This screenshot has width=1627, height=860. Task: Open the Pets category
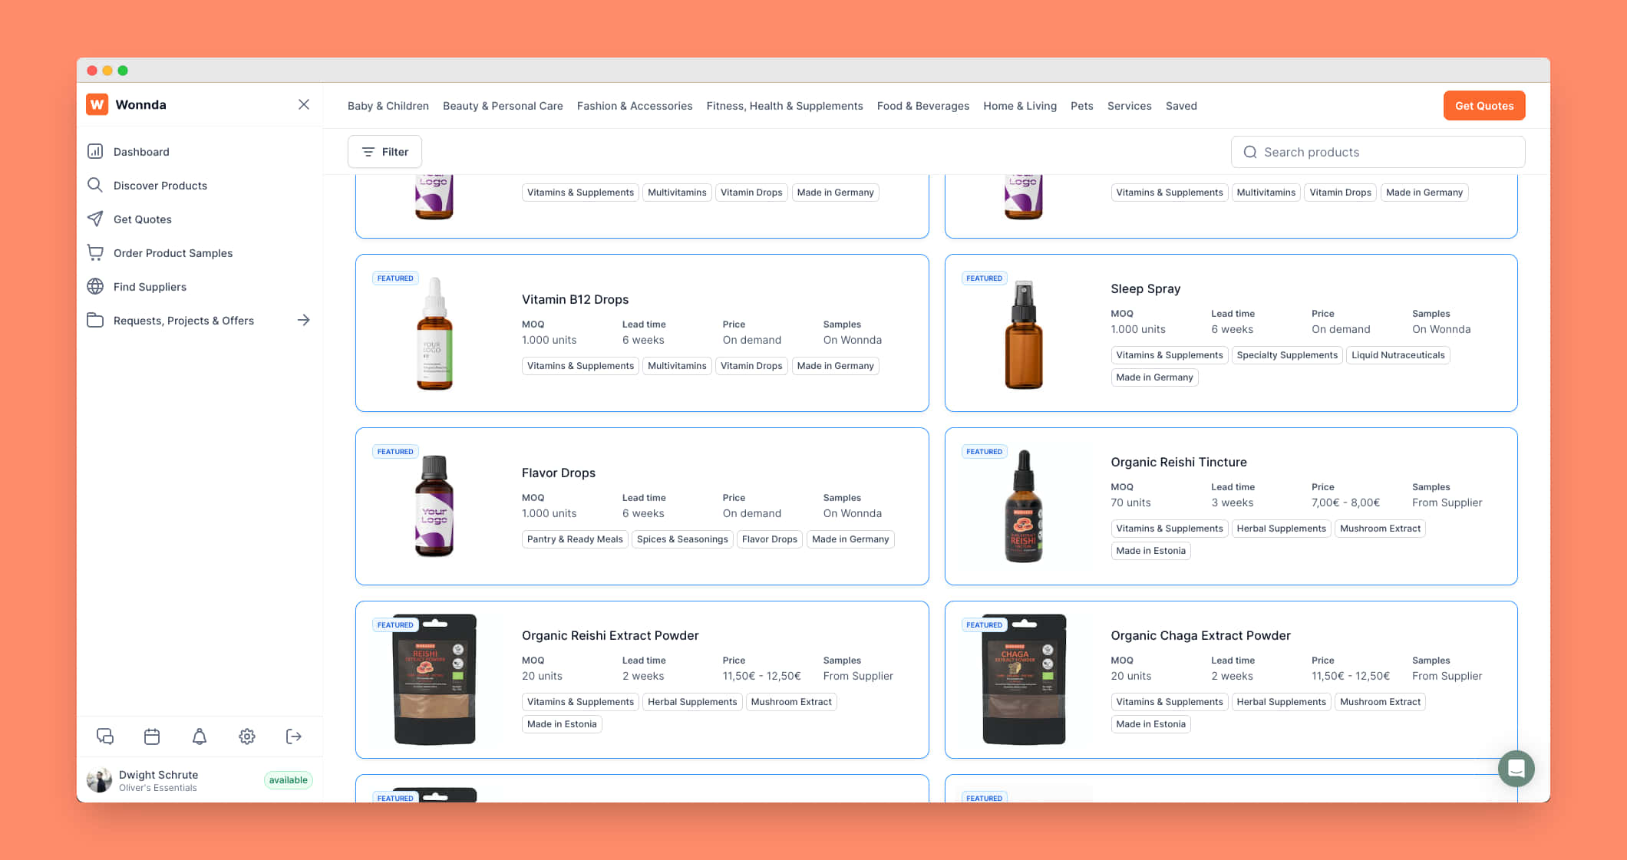(1082, 106)
